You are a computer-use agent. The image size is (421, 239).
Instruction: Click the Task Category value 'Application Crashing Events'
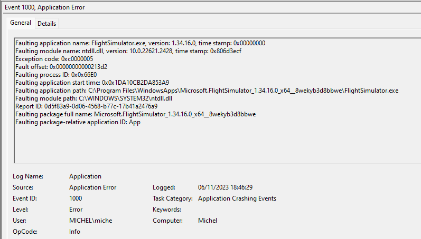(x=237, y=198)
